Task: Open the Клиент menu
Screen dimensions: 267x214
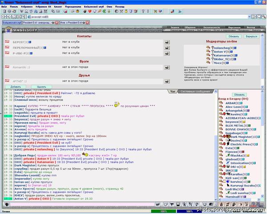Action: tap(58, 7)
